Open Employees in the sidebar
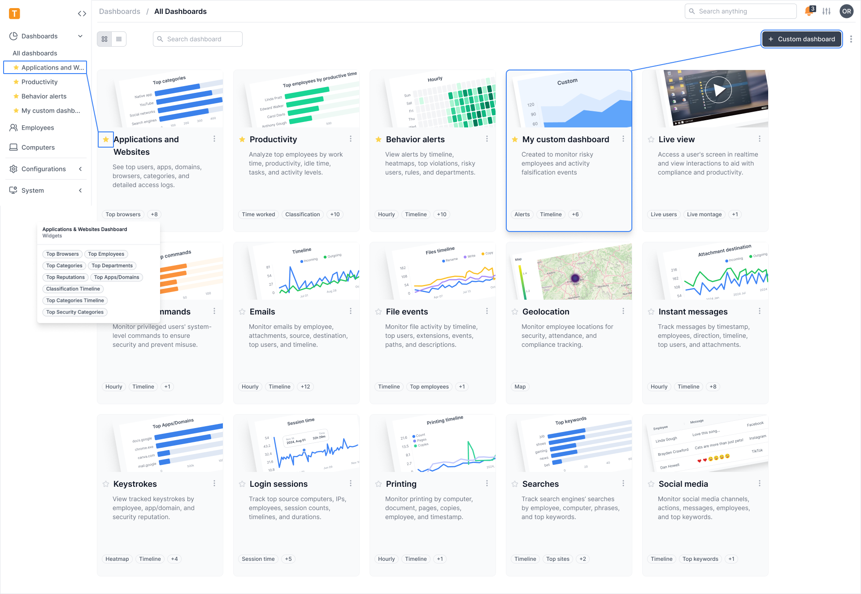Image resolution: width=861 pixels, height=594 pixels. click(x=38, y=128)
